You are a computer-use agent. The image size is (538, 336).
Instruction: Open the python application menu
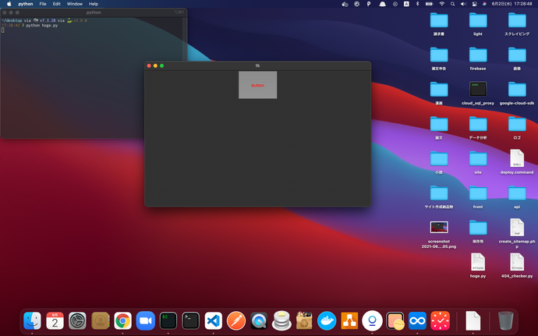click(x=26, y=4)
